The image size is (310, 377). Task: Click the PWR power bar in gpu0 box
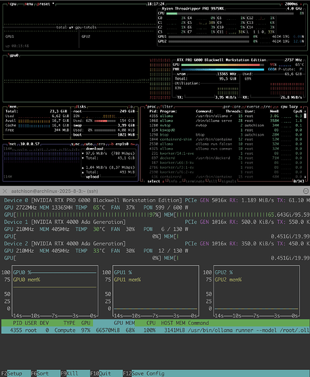pyautogui.click(x=222, y=69)
